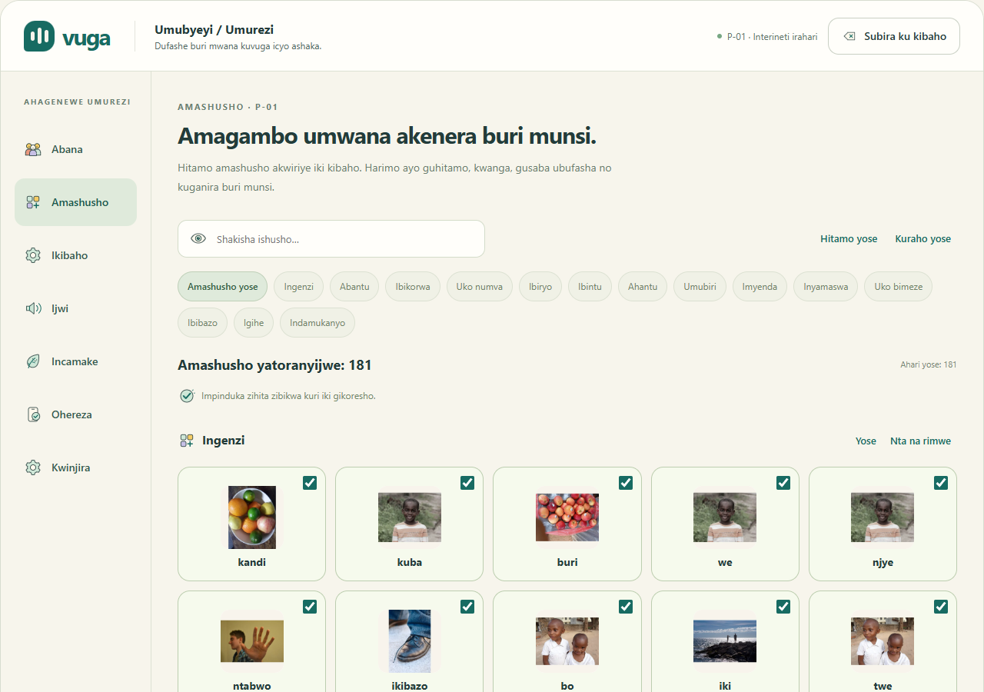Uncheck the kandi symbol checkbox

point(310,483)
